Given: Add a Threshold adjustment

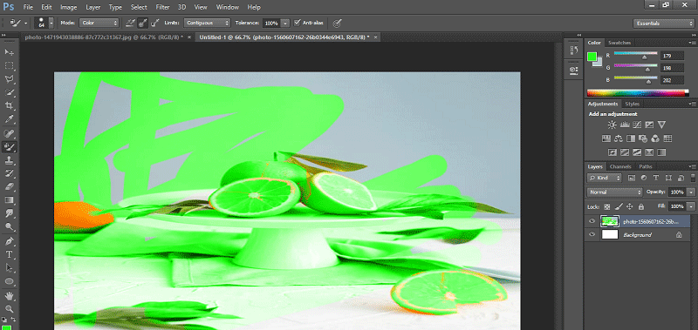Looking at the screenshot, I should (637, 152).
